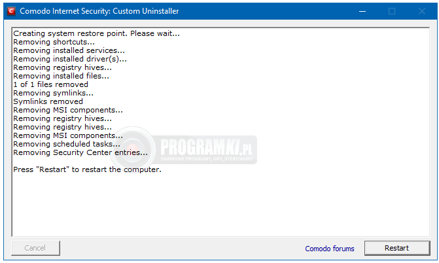This screenshot has width=439, height=263.
Task: Click the 'Press "Restart" to restart' message
Action: point(87,169)
